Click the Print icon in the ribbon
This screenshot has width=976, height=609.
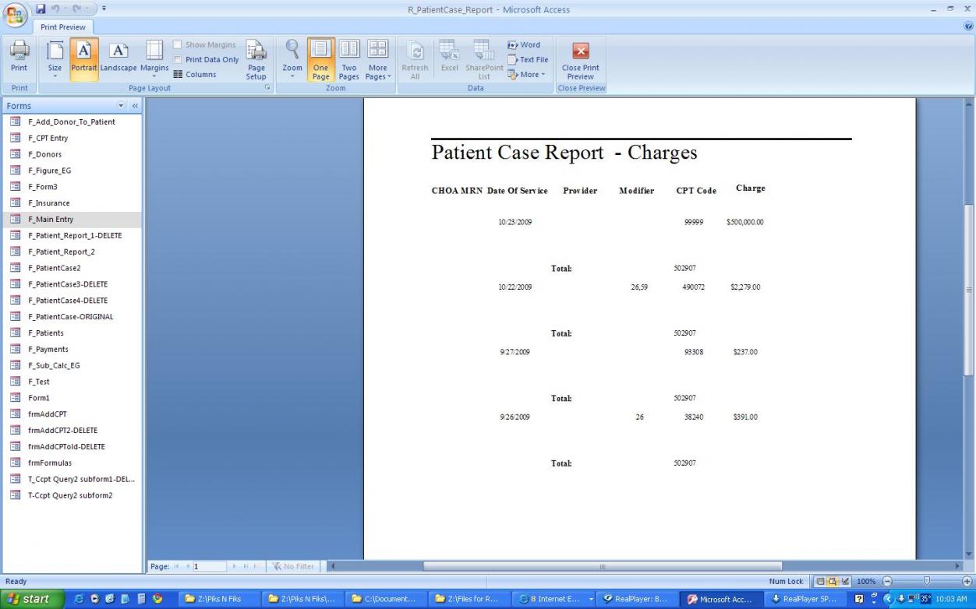(x=19, y=57)
